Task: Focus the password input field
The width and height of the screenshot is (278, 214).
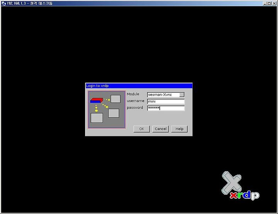Action: (166, 108)
